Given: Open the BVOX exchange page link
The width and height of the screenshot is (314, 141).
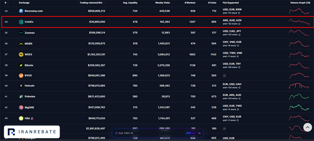Looking at the screenshot, I should coord(28,76).
